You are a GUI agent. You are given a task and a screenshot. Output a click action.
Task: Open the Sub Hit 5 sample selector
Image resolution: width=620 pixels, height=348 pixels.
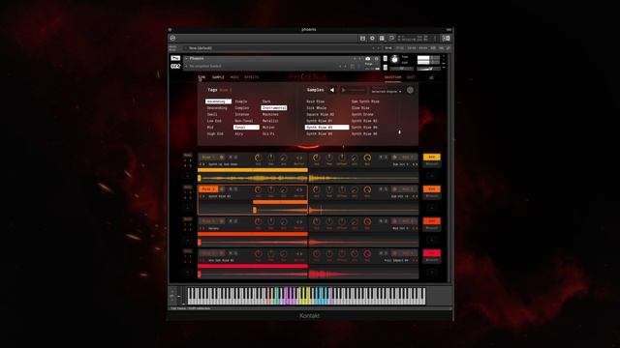tap(400, 164)
